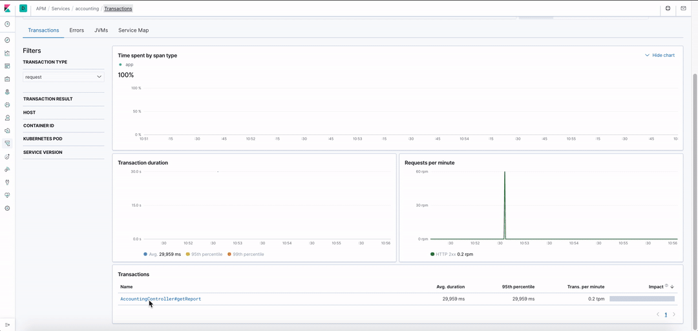The image size is (698, 331).
Task: Click 0.2 tpm cell value
Action: pos(596,299)
